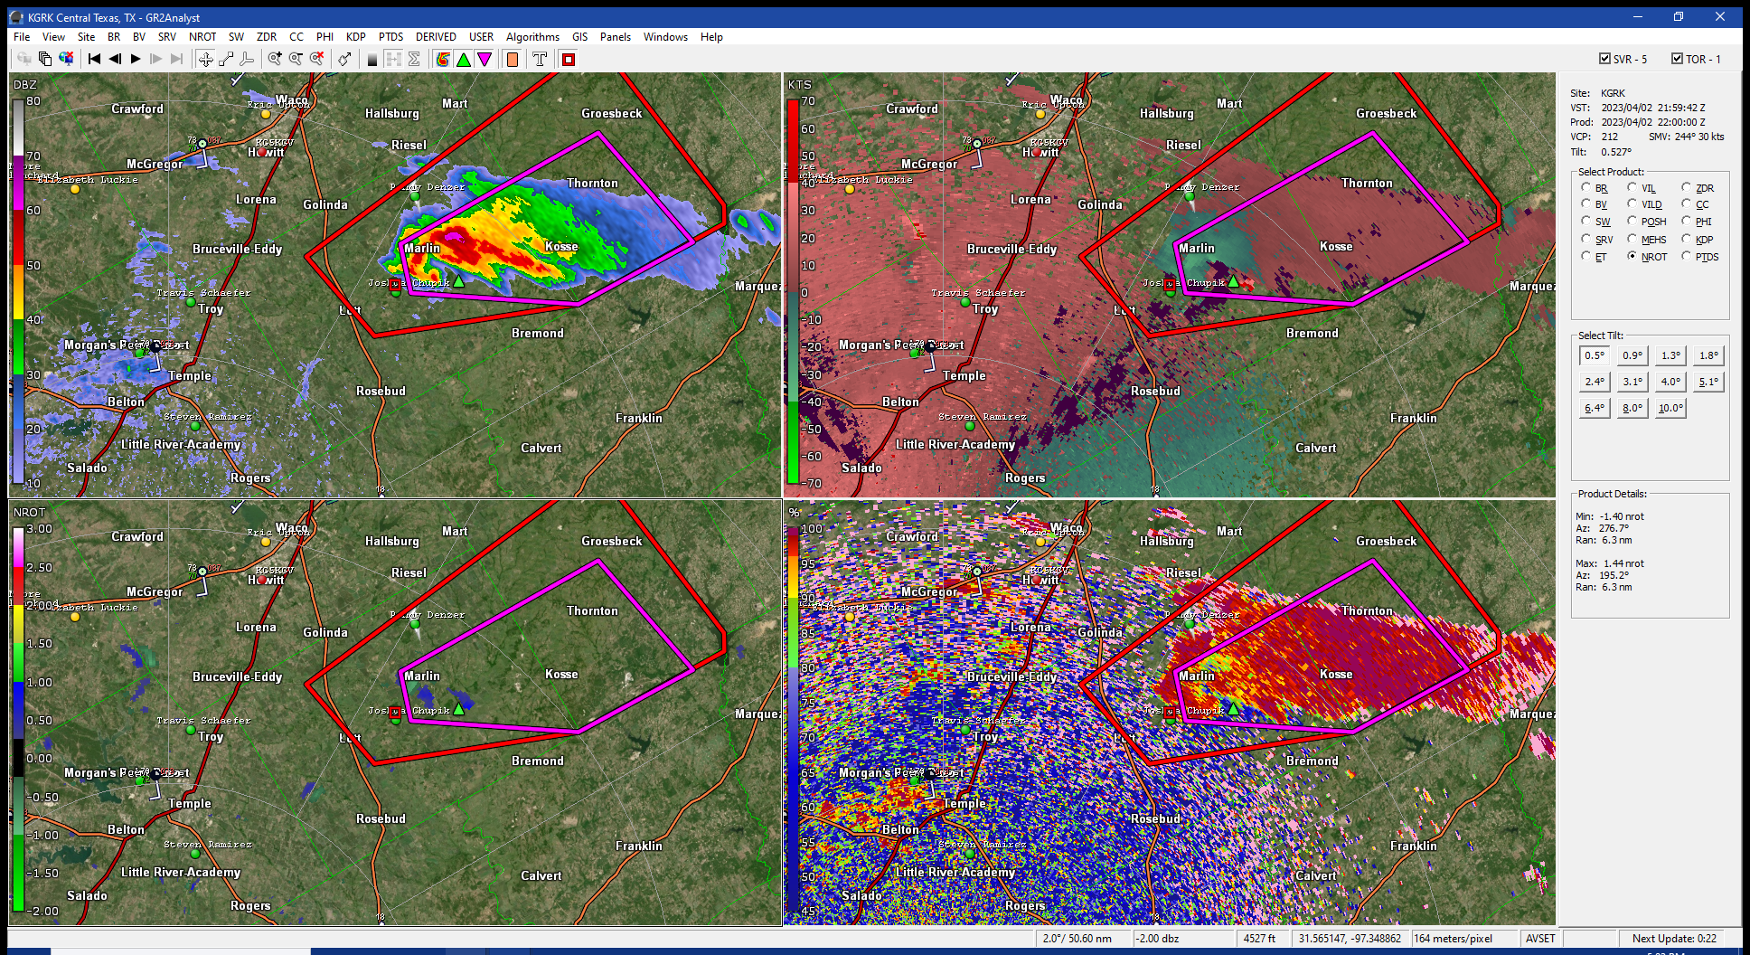
Task: Jump to first frame of radar loop
Action: click(x=94, y=60)
